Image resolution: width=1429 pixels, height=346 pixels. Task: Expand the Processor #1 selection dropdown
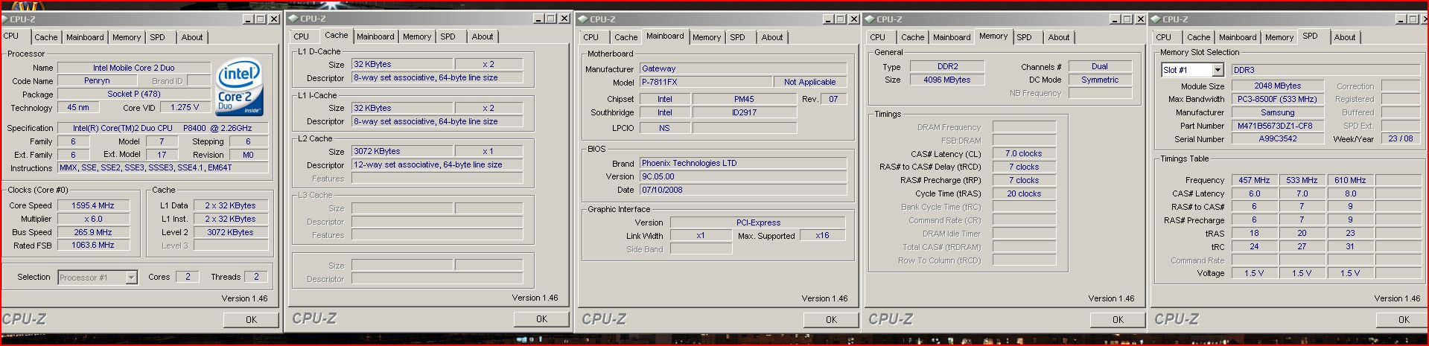[x=131, y=278]
